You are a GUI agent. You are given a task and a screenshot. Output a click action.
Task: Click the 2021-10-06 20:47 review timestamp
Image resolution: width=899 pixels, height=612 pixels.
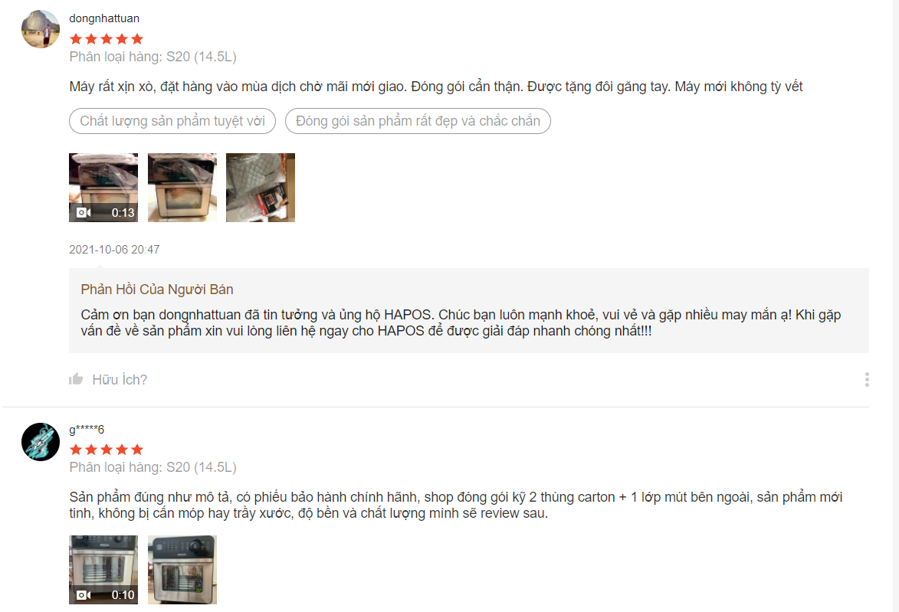point(114,249)
